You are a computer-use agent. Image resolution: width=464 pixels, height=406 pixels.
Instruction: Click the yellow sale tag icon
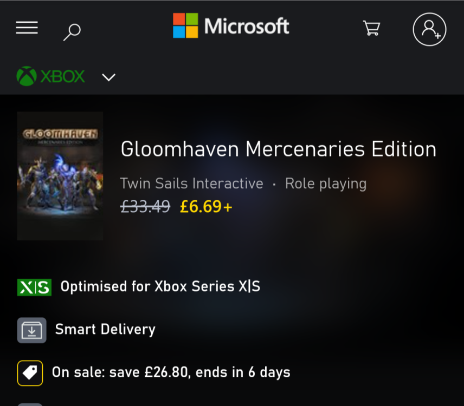(30, 372)
